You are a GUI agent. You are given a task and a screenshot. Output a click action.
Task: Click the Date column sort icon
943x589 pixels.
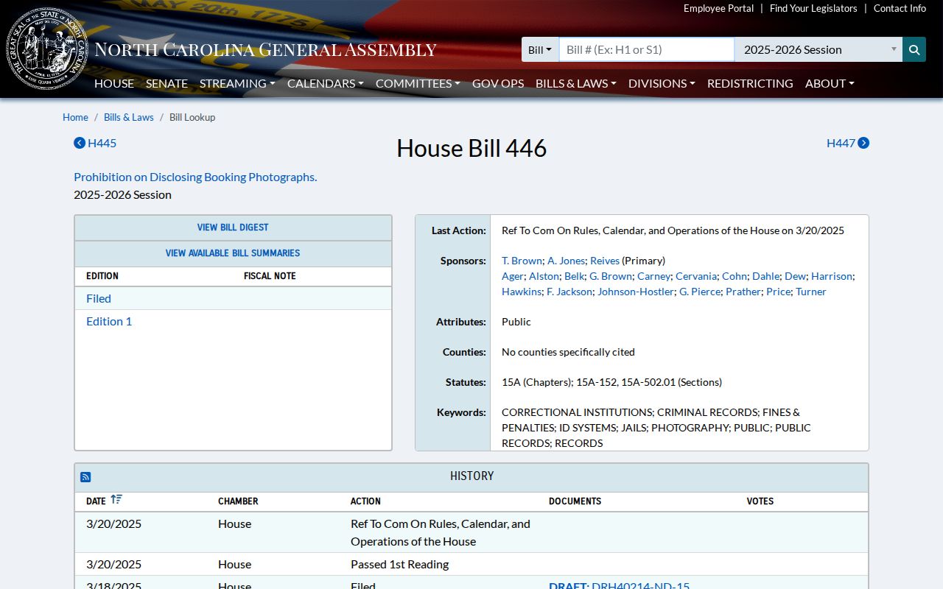(x=116, y=500)
